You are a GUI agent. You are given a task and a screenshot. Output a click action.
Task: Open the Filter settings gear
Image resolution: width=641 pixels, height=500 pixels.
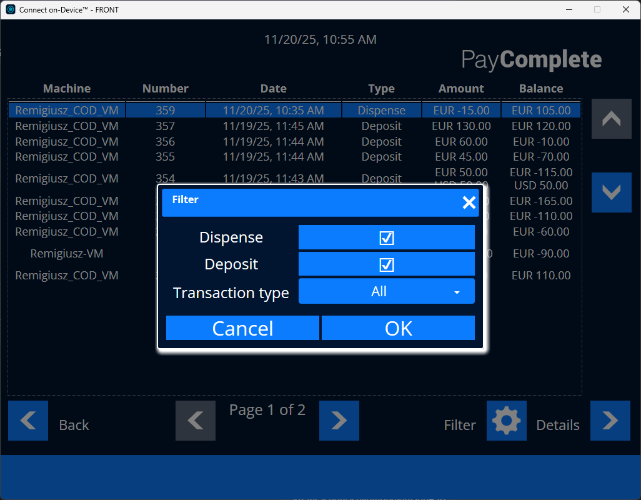507,421
